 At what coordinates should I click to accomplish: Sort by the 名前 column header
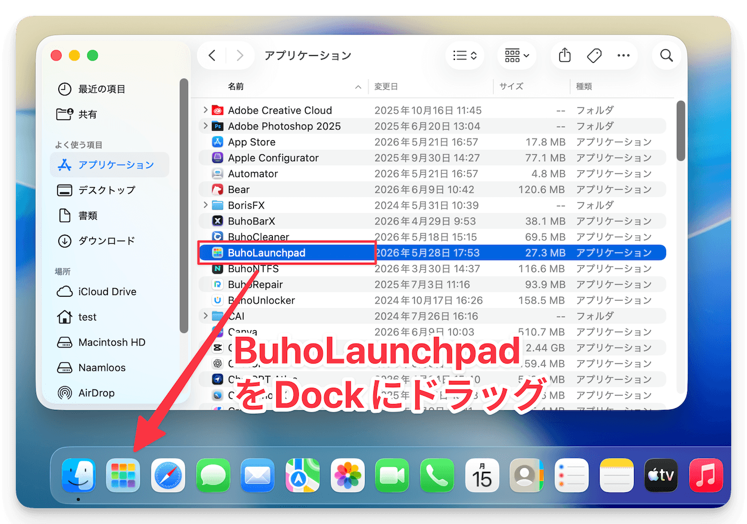236,86
